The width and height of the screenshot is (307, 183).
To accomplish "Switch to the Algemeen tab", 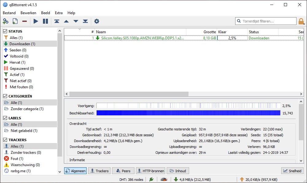I will (76, 171).
